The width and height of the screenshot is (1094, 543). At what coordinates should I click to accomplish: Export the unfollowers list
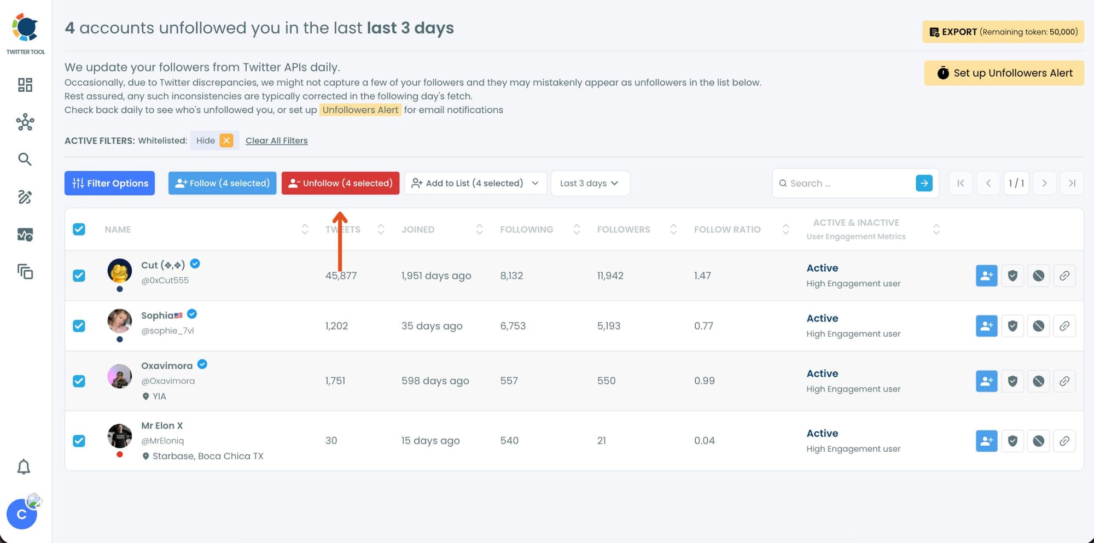tap(1003, 32)
